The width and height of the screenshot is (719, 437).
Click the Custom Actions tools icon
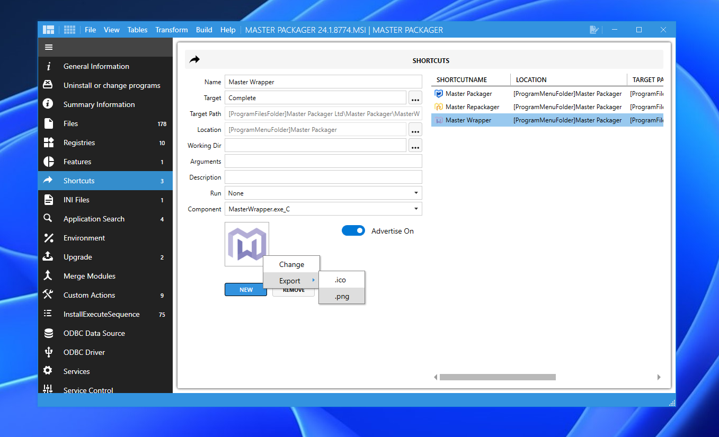[x=48, y=295]
